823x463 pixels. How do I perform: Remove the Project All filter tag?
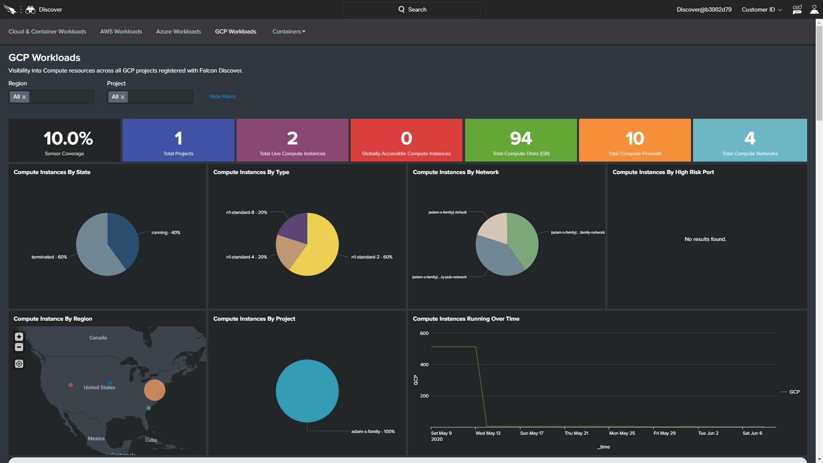123,97
